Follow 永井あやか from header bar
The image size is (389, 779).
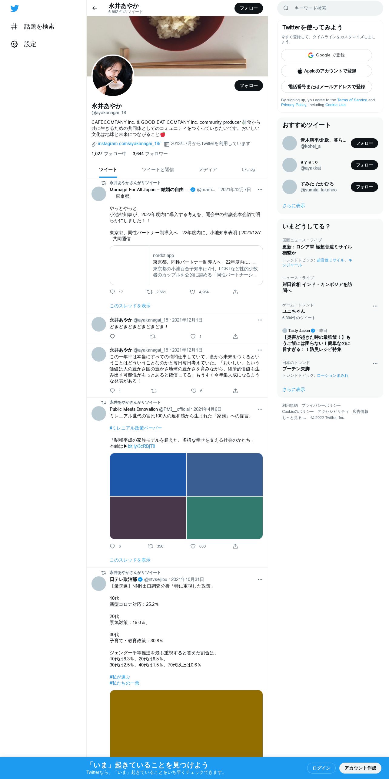coord(249,8)
